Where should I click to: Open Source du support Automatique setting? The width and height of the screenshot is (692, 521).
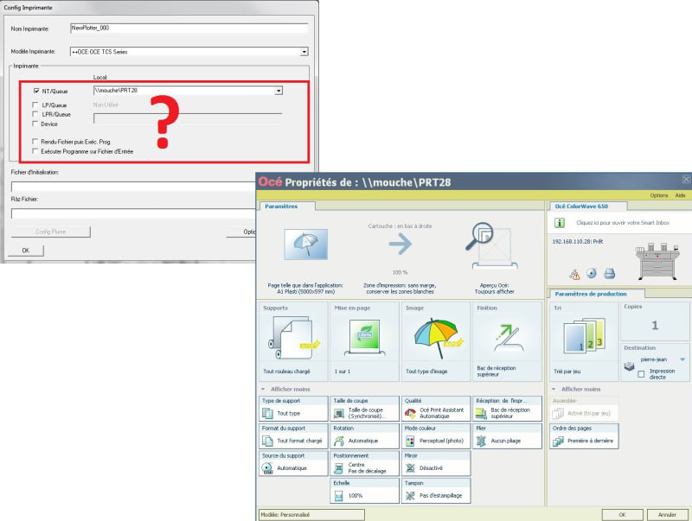(x=293, y=463)
